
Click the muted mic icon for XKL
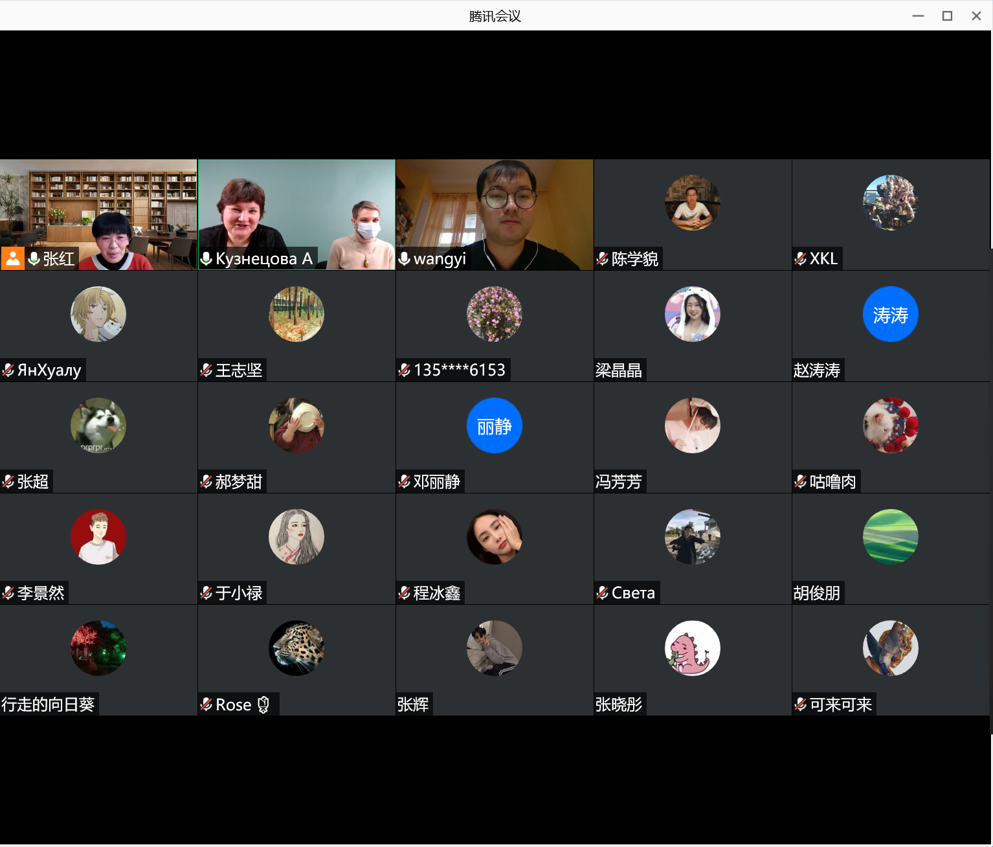pyautogui.click(x=800, y=259)
